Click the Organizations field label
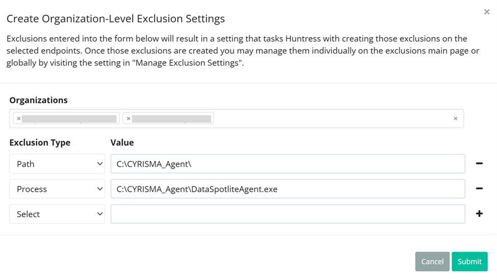The image size is (497, 280). coord(38,100)
